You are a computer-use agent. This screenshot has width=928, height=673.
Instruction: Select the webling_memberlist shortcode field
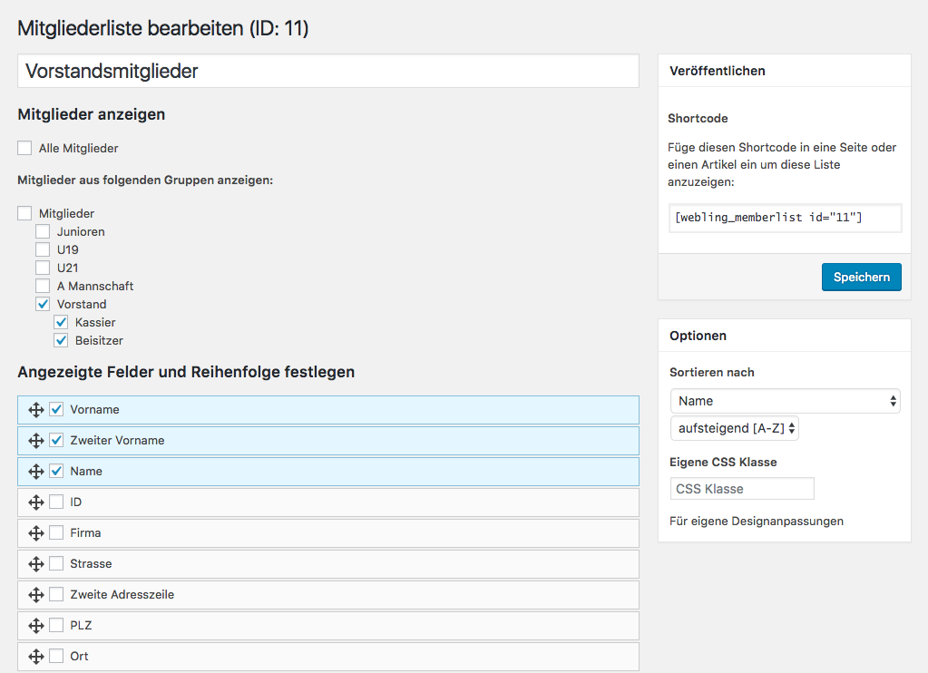(x=784, y=218)
